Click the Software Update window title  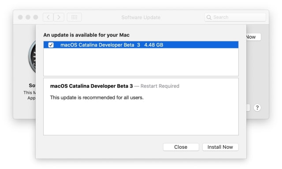click(x=141, y=18)
